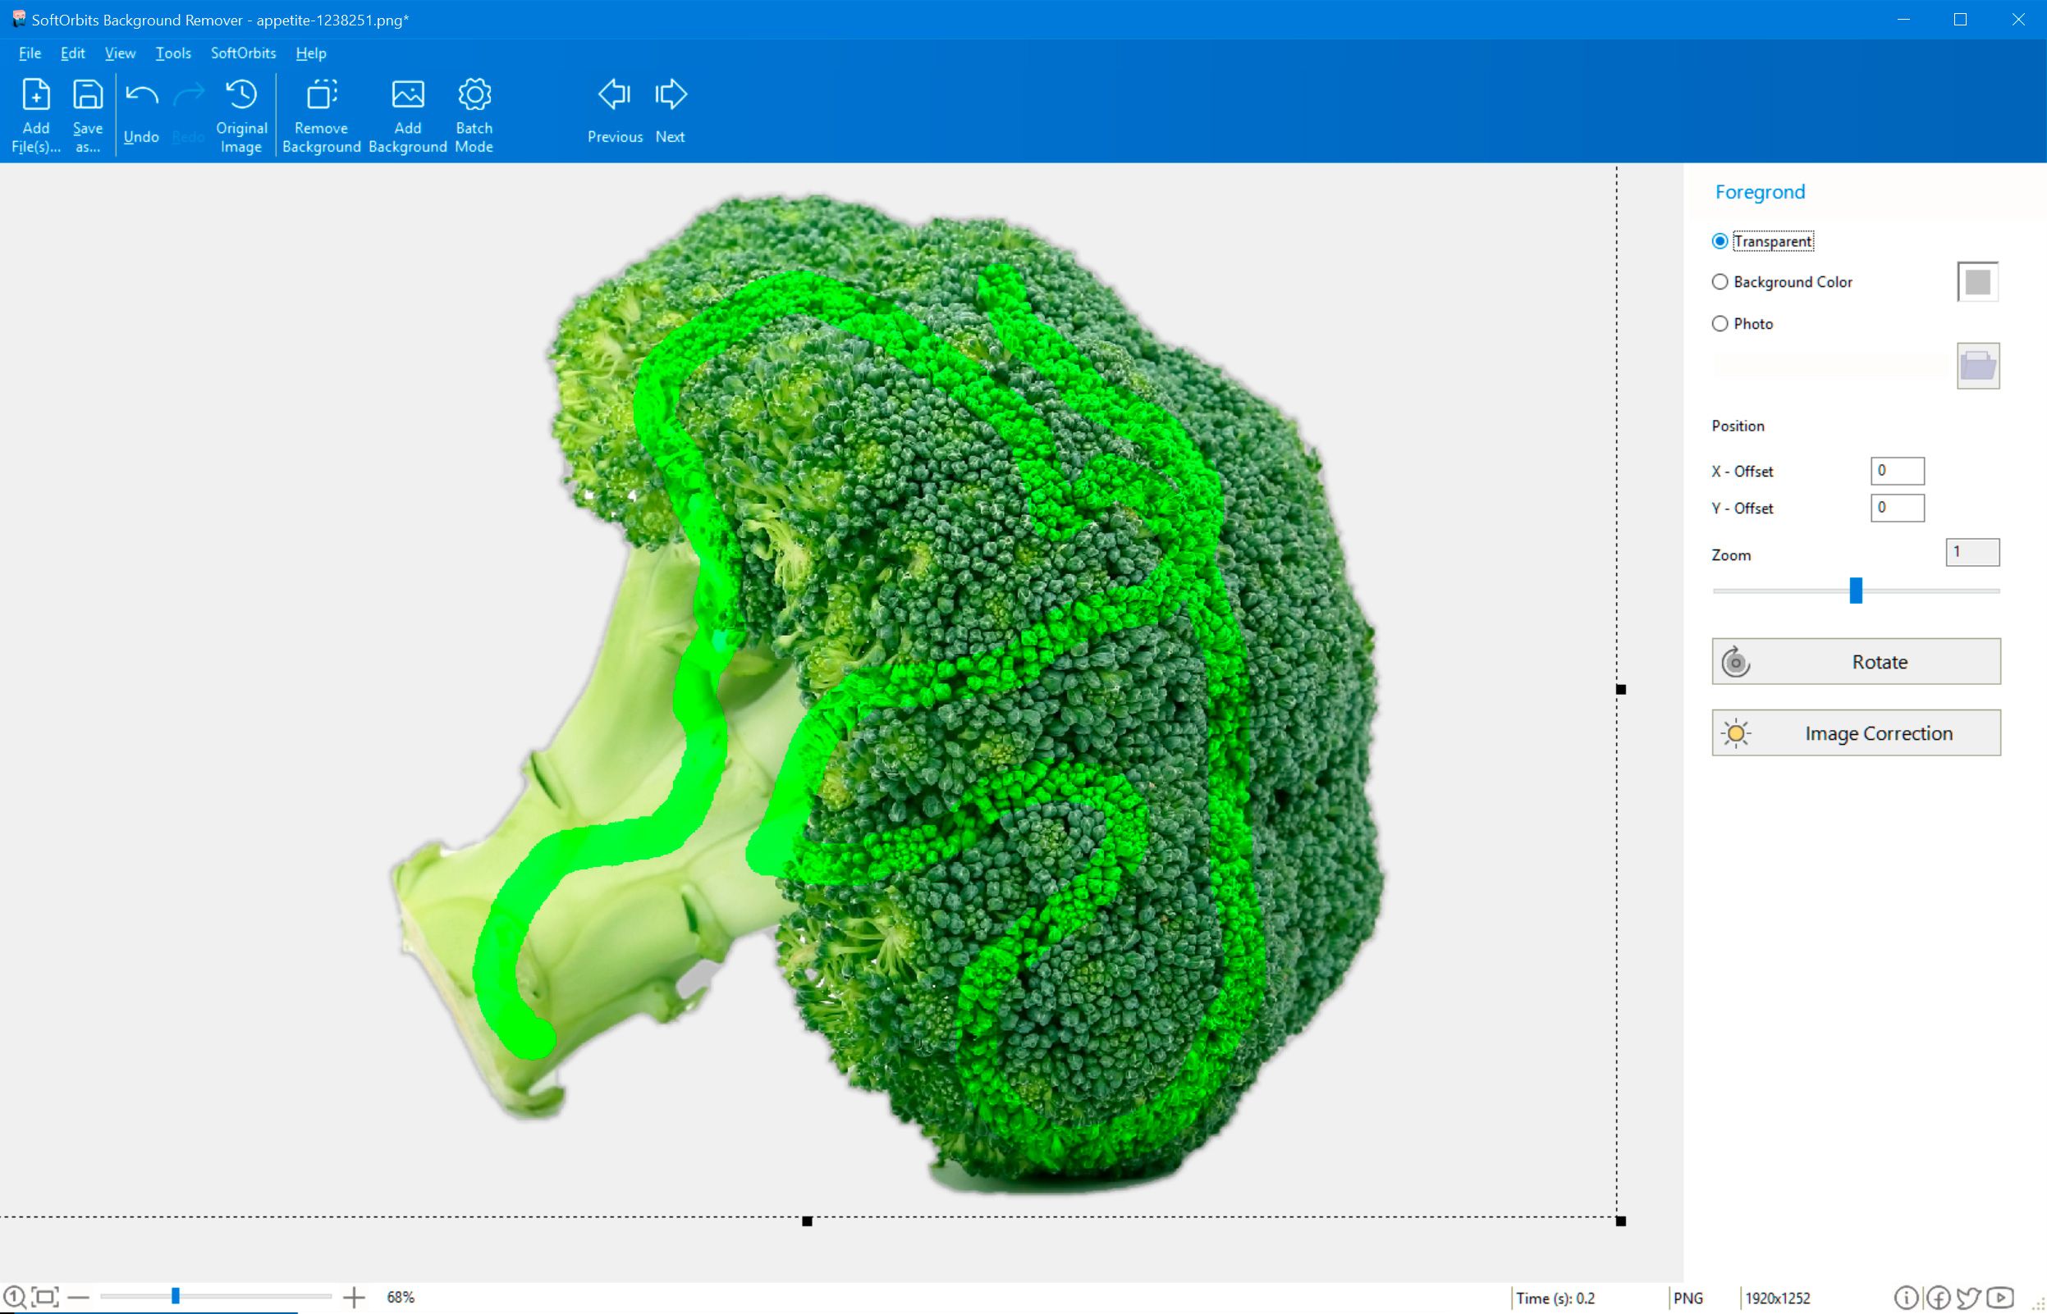Go to the Previous image

(x=615, y=111)
